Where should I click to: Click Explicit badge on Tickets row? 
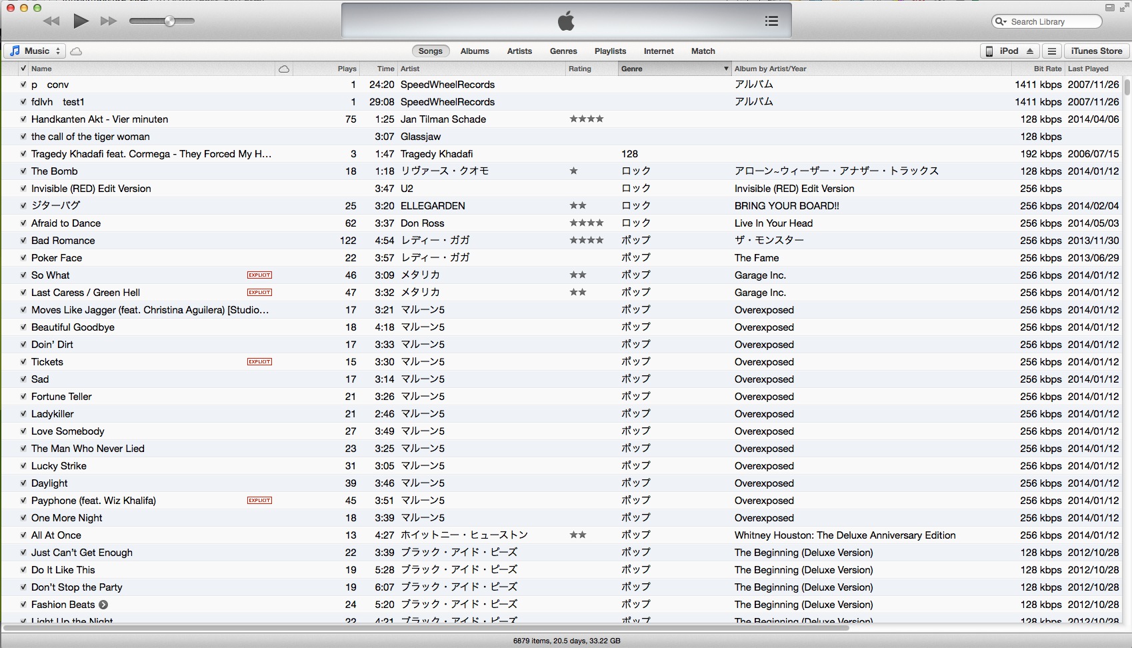[x=259, y=362]
